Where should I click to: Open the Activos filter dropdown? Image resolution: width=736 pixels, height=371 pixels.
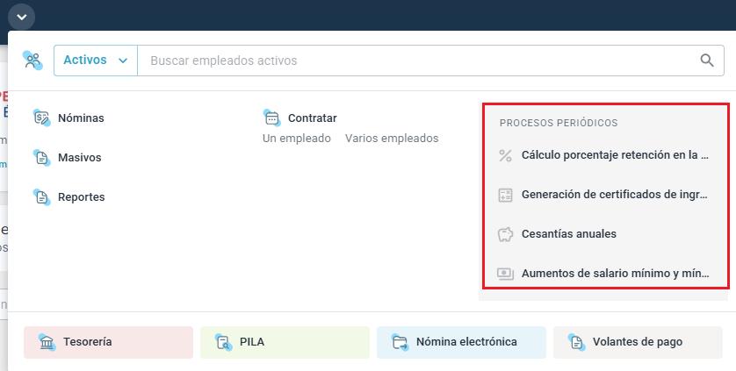tap(96, 61)
